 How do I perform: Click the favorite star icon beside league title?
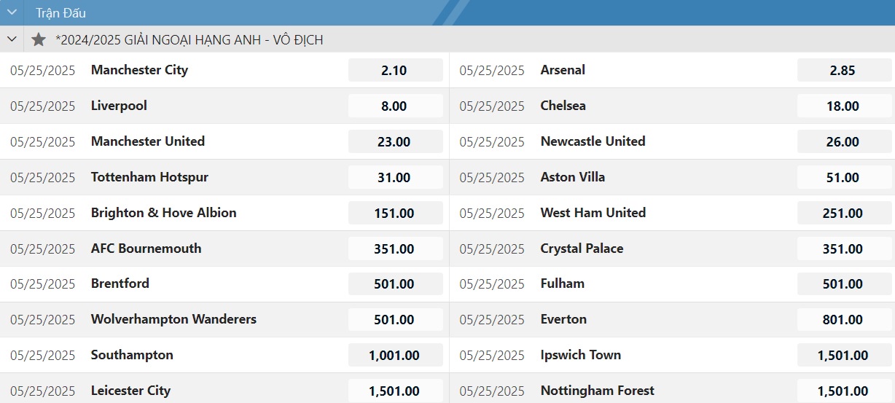point(39,39)
